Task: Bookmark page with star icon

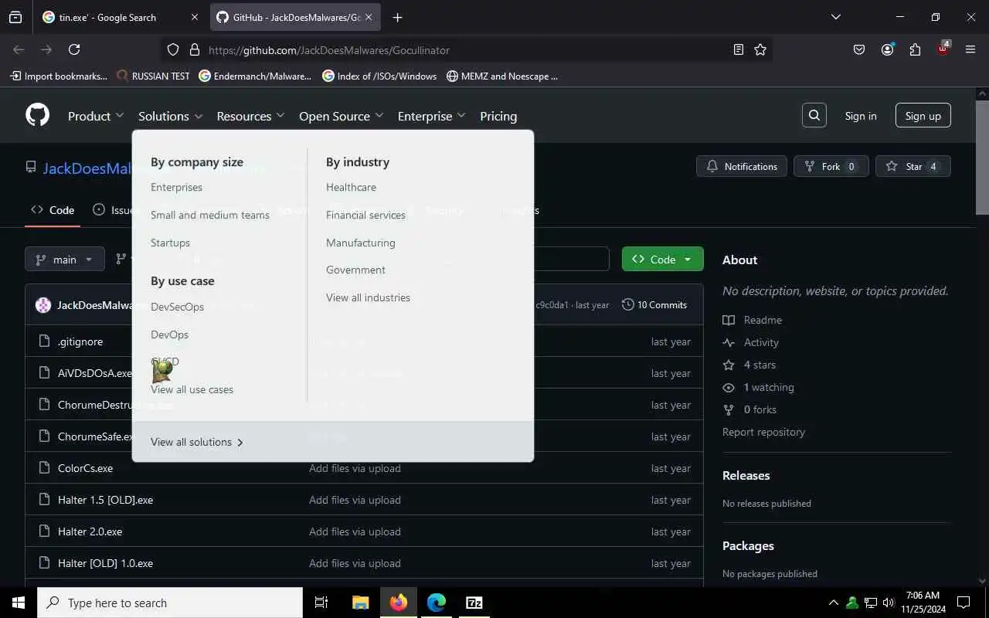Action: click(x=760, y=49)
